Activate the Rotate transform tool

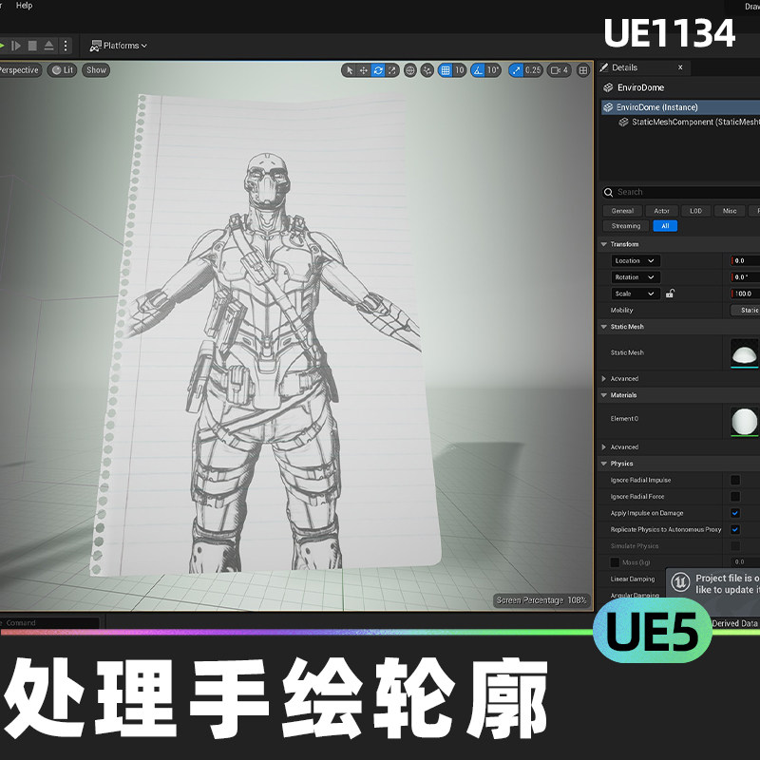pos(376,69)
